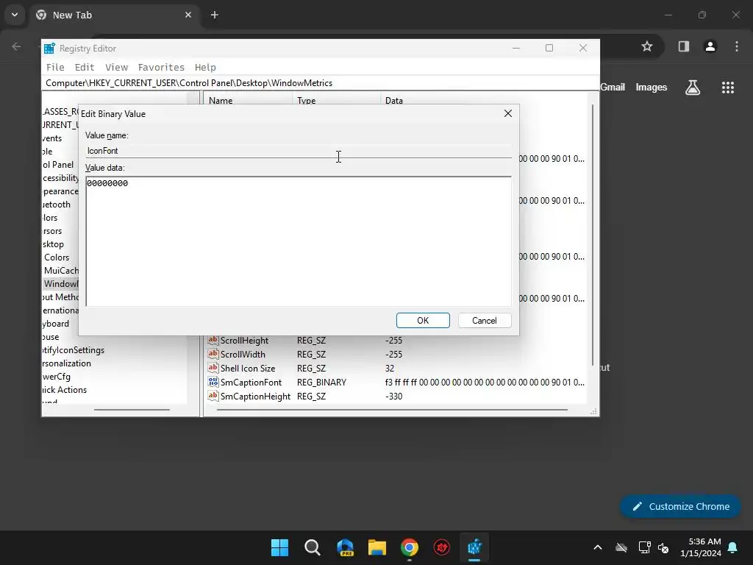
Task: Open Windows Search from the taskbar
Action: 312,547
